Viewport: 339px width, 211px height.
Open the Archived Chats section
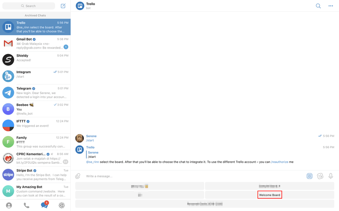35,15
